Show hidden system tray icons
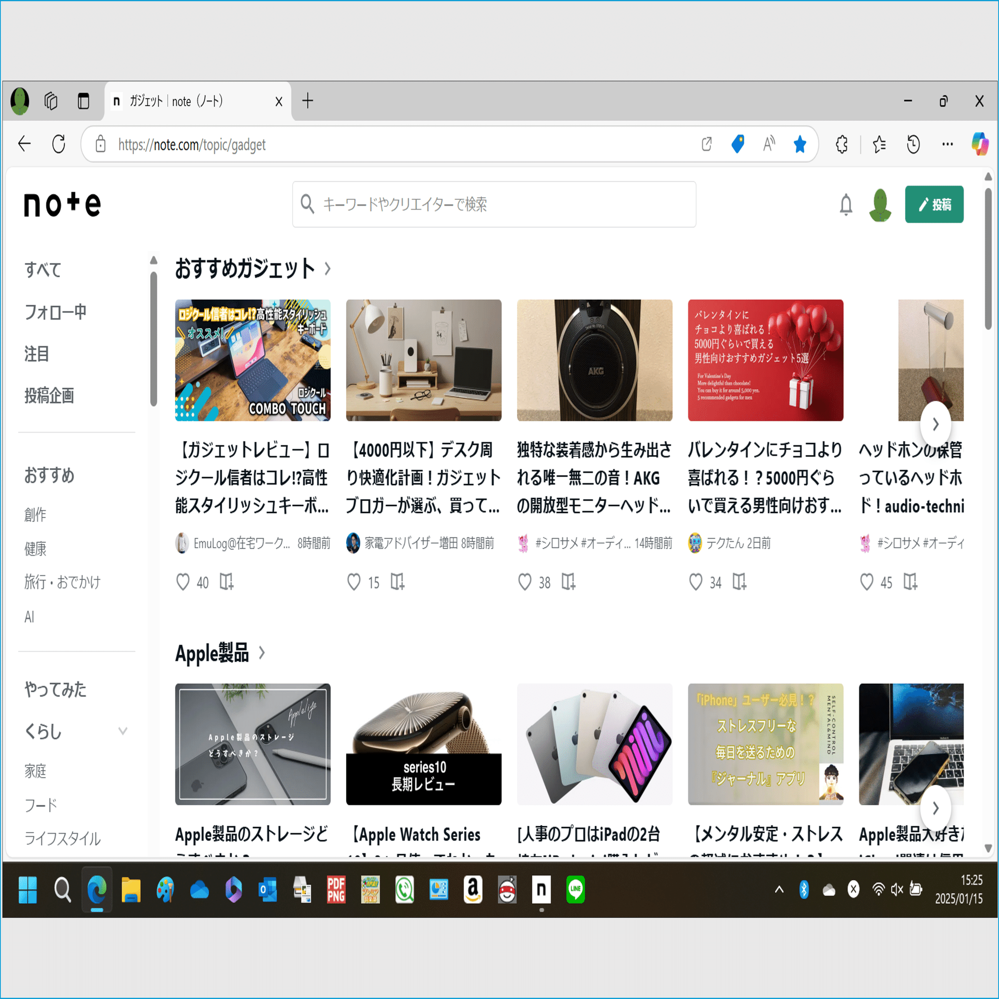This screenshot has width=999, height=999. pyautogui.click(x=779, y=890)
